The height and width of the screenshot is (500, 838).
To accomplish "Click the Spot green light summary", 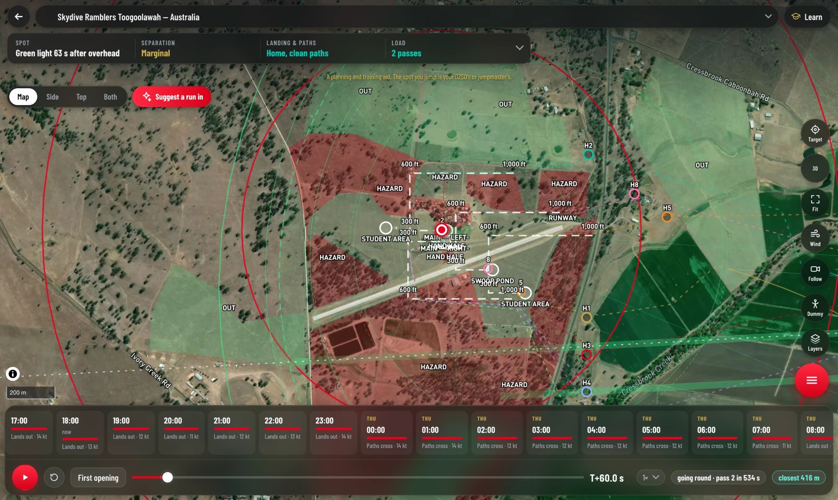I will coord(68,49).
